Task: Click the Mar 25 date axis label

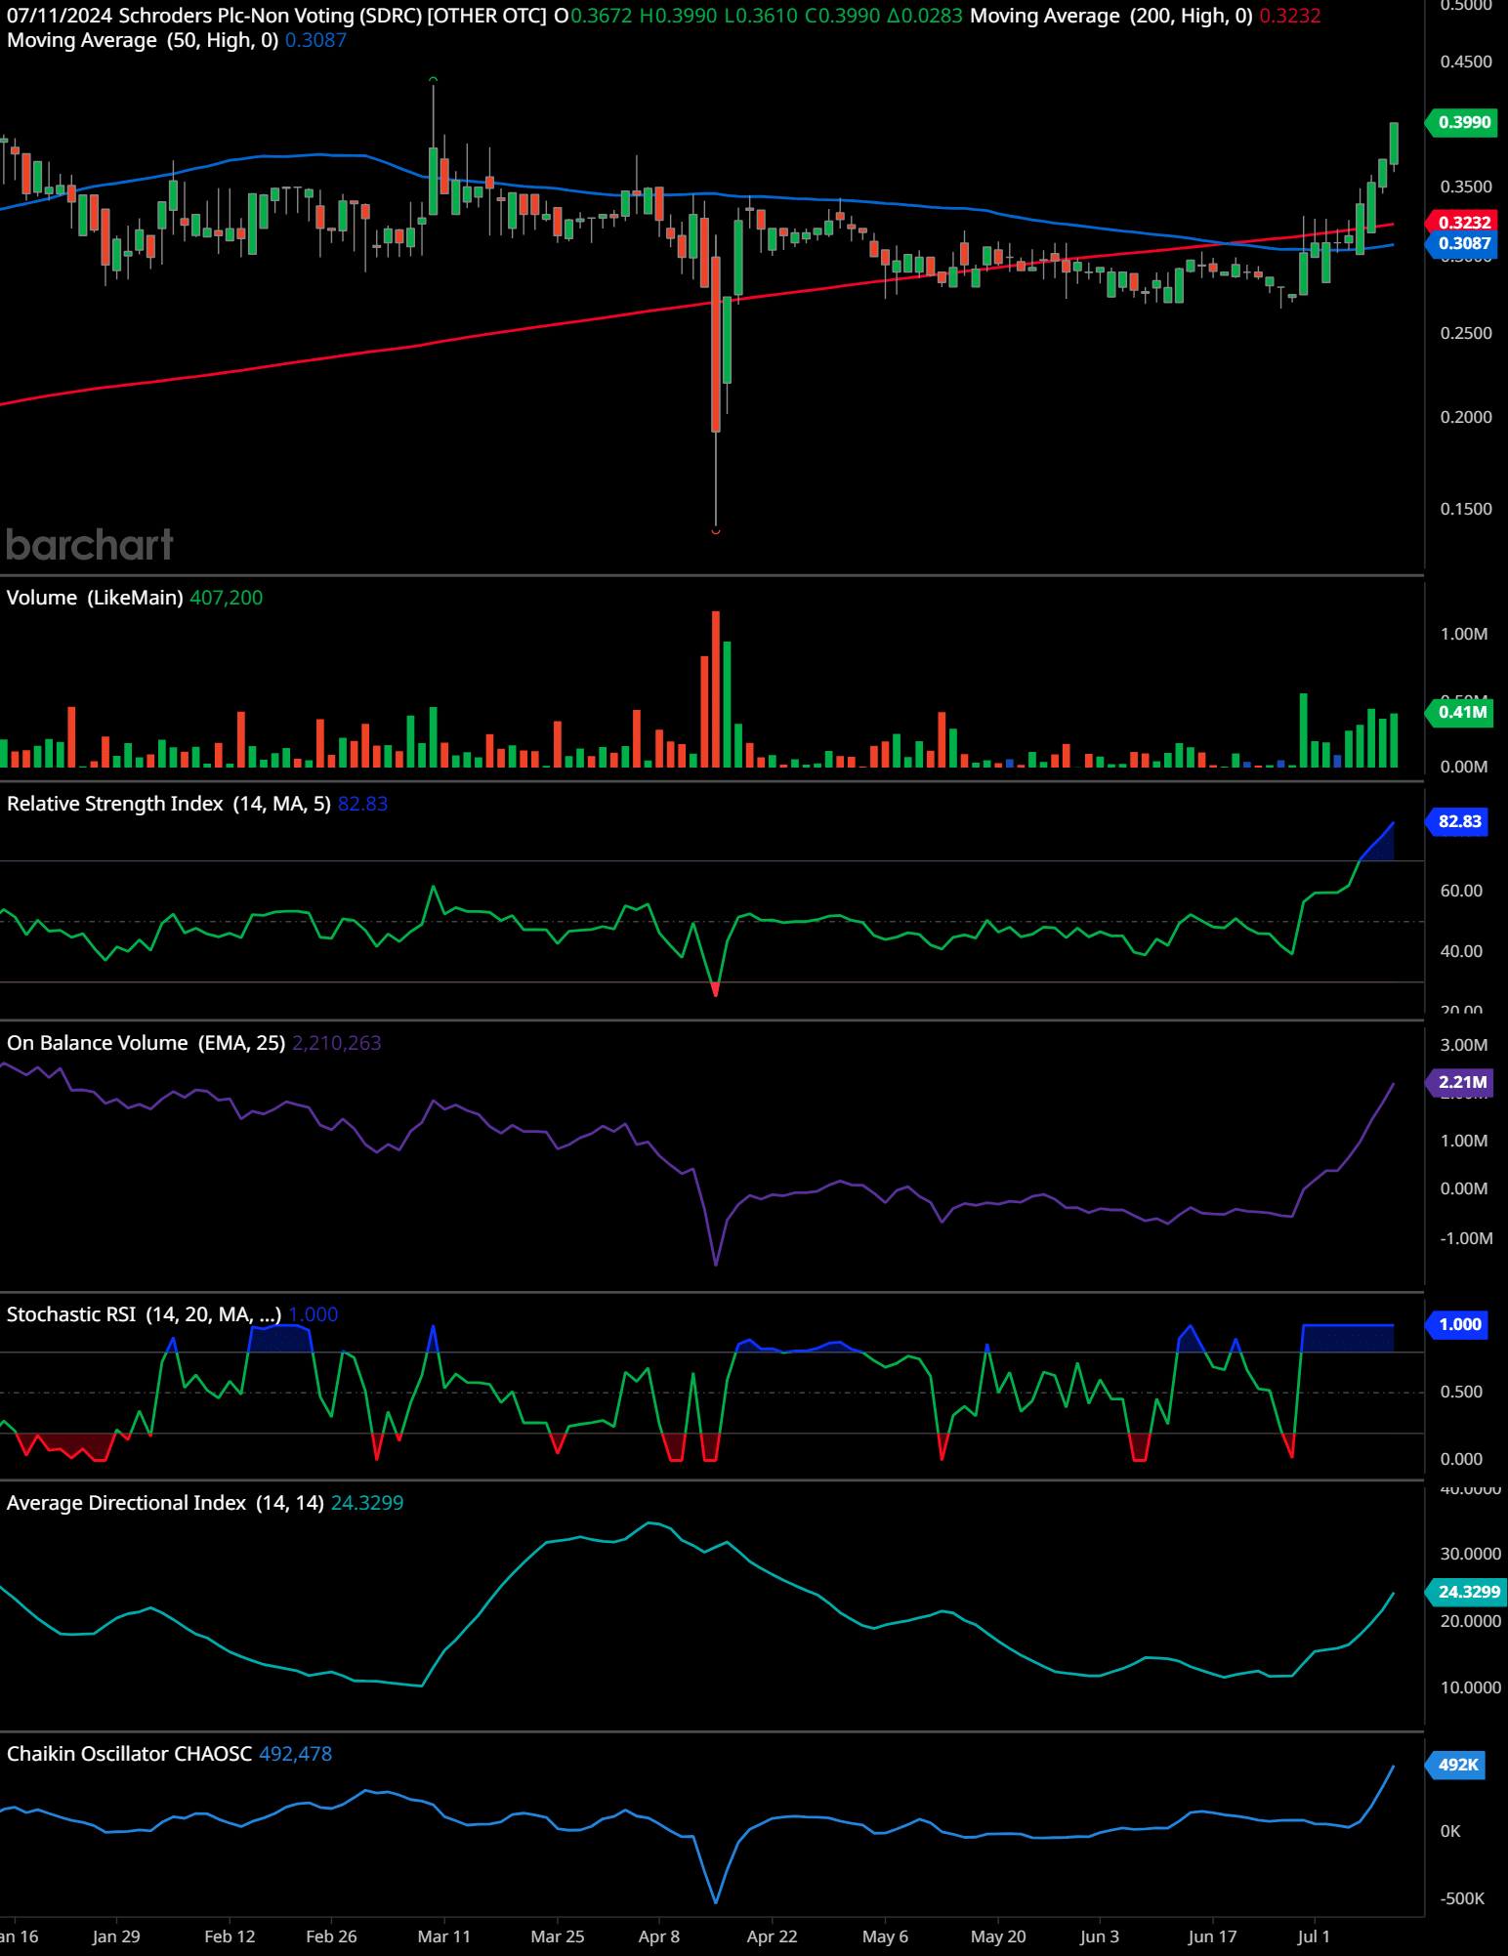Action: 558,1936
